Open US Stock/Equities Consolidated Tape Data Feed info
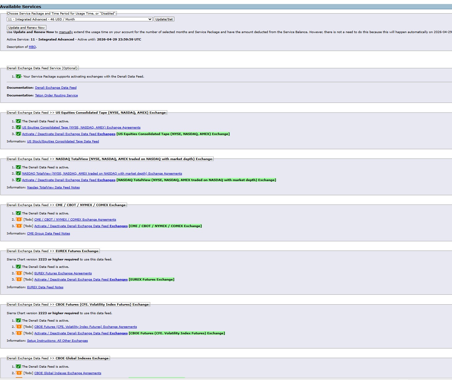Image resolution: width=452 pixels, height=380 pixels. pos(63,141)
